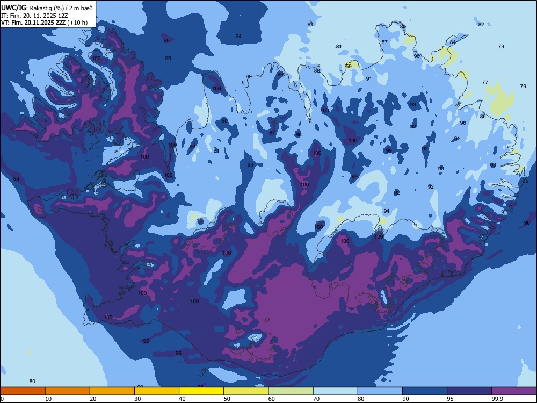Click the legend tick label '20'
The width and height of the screenshot is (537, 403).
(x=93, y=399)
